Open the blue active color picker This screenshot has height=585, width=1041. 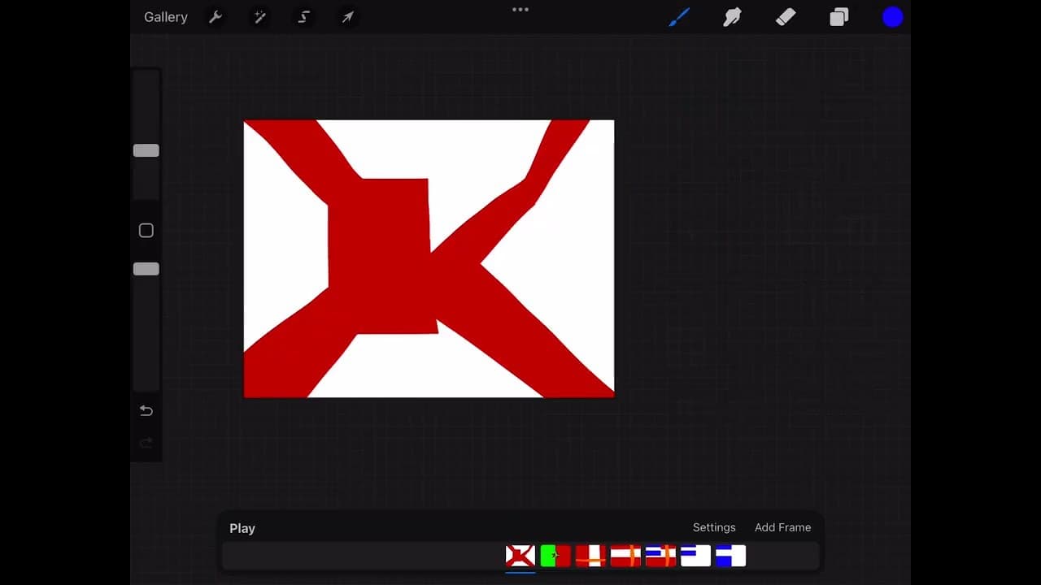pos(893,17)
